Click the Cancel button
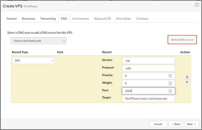Screen dimensions: 202x130 158,124
